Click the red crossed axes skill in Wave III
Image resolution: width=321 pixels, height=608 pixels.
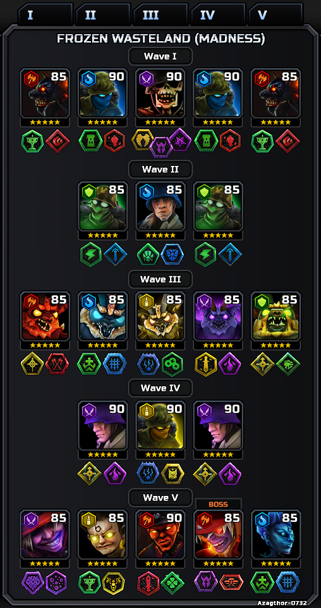[x=56, y=365]
